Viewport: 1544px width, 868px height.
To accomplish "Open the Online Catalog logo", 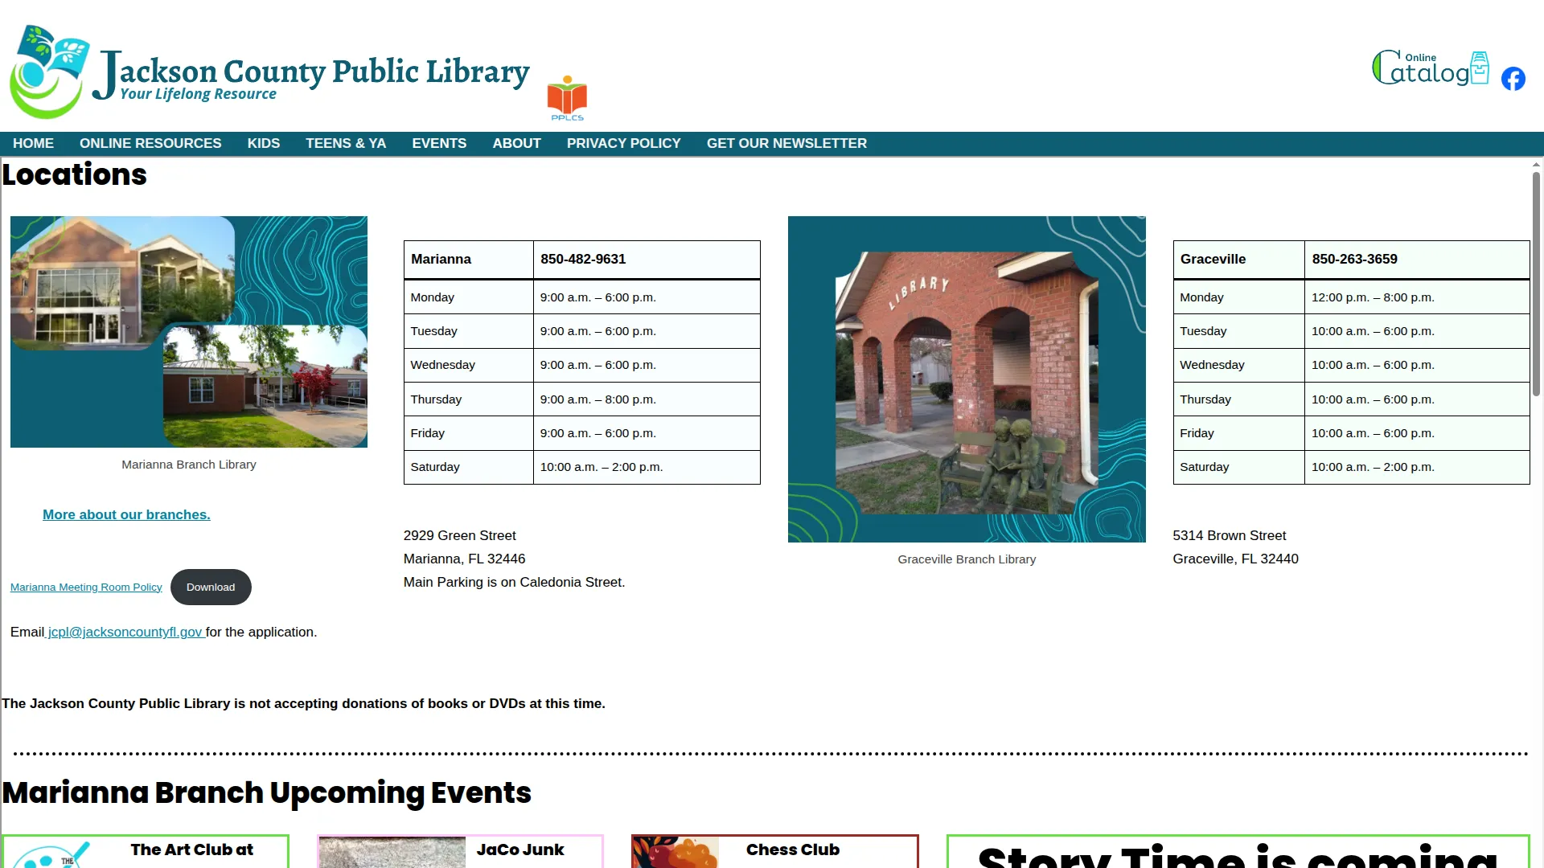I will point(1430,68).
